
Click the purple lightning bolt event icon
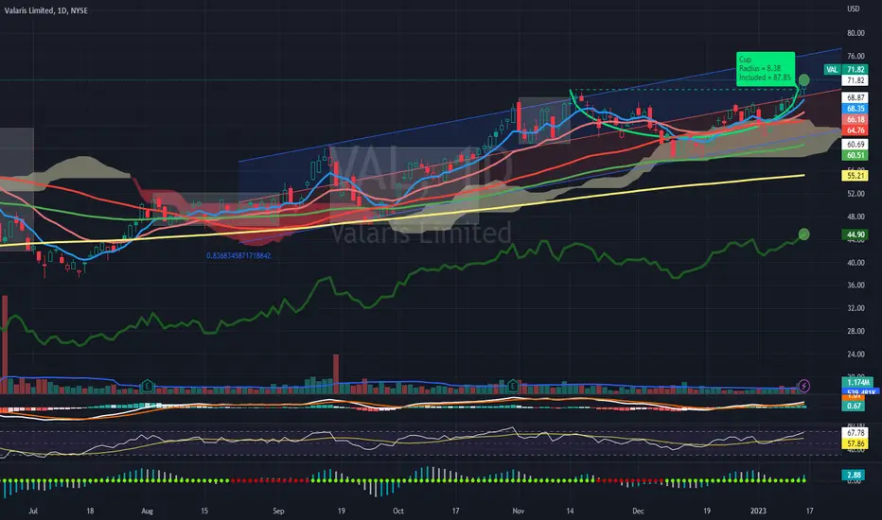point(803,386)
